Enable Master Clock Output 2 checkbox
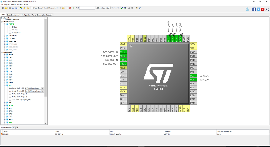This screenshot has height=147, width=270. (10, 97)
